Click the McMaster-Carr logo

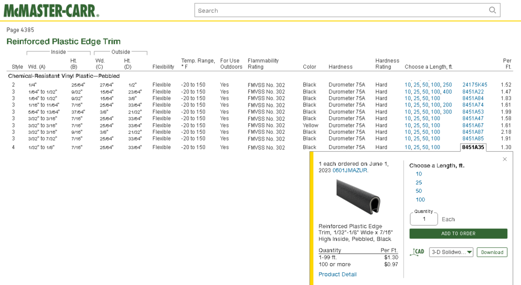(x=51, y=10)
